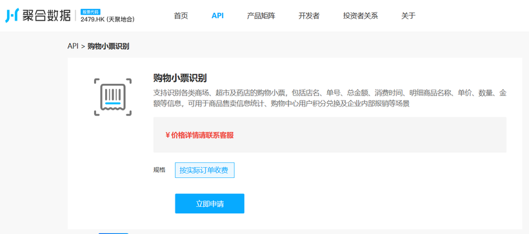Click the blue Juhe logo icon

[12, 15]
